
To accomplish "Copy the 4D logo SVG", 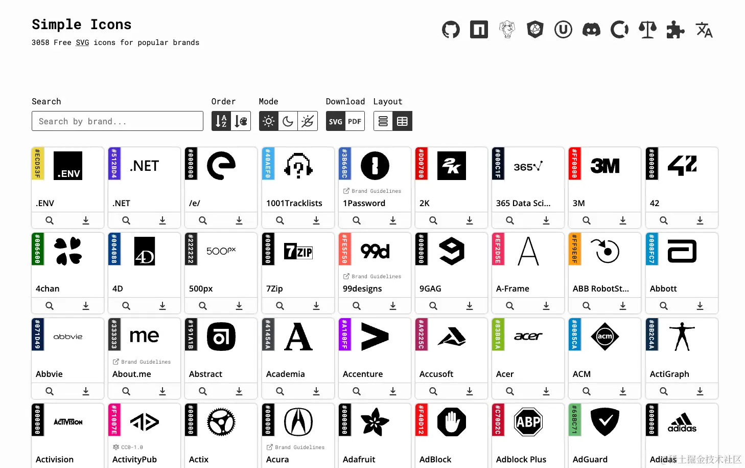I will tap(145, 251).
